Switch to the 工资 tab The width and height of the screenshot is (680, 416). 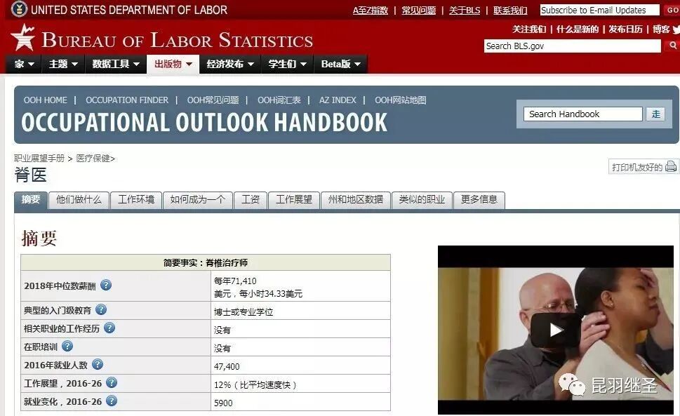251,200
